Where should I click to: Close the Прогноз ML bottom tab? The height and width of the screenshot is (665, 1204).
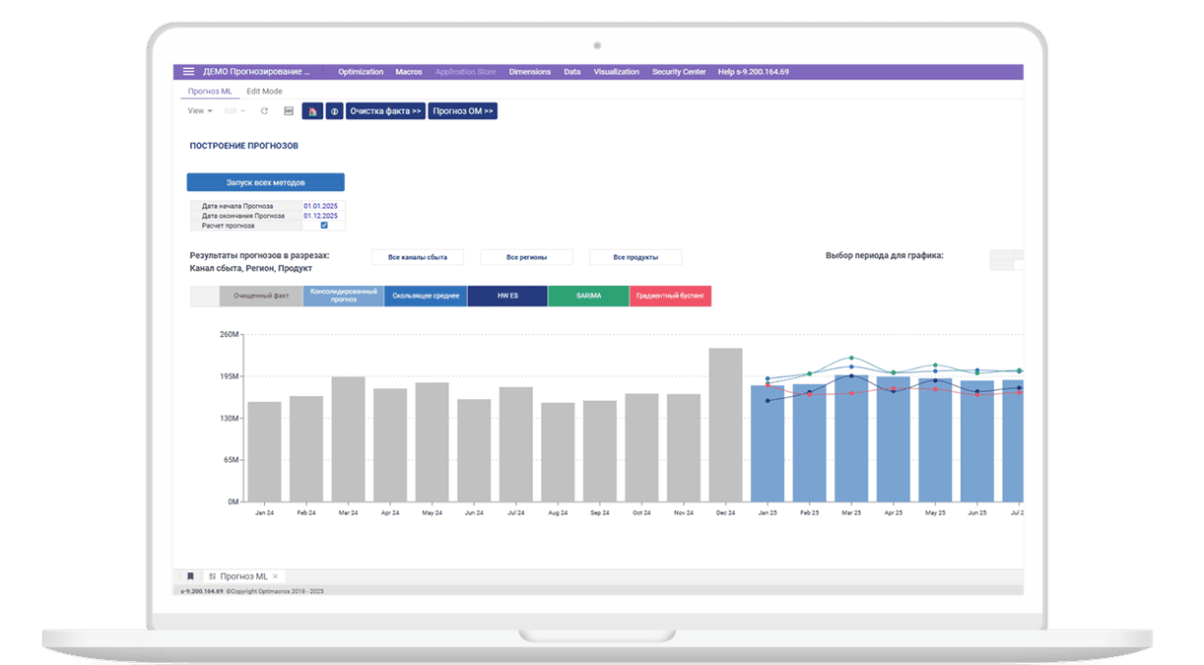point(276,576)
